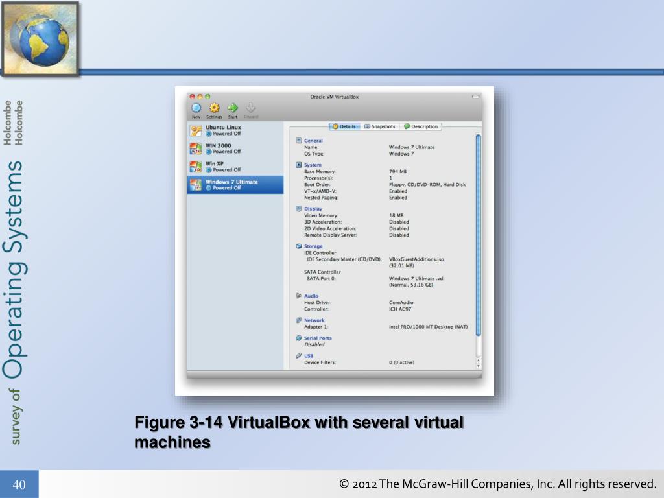Click the 'CoreAudio' host driver value
This screenshot has width=664, height=498.
coord(401,303)
